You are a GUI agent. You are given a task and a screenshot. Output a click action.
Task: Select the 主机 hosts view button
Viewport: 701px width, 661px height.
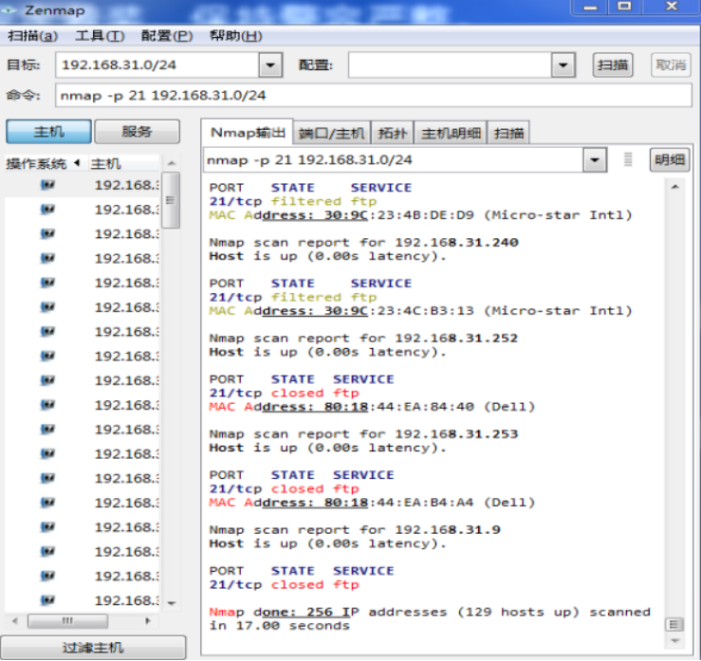(48, 132)
